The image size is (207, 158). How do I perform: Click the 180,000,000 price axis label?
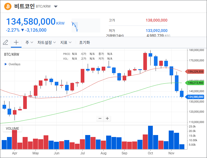click(x=196, y=50)
